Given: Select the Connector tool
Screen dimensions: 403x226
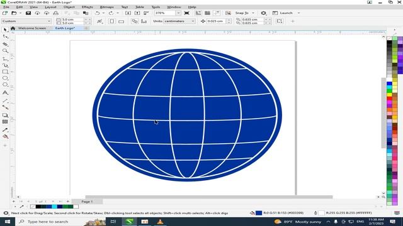Looking at the screenshot, I should [5, 107].
